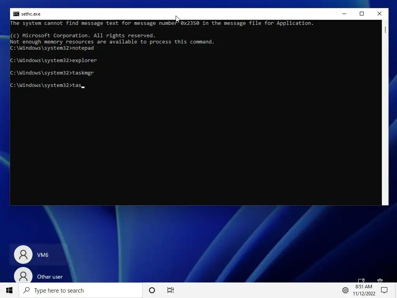Click the VM6 user avatar
This screenshot has width=397, height=298.
23,255
